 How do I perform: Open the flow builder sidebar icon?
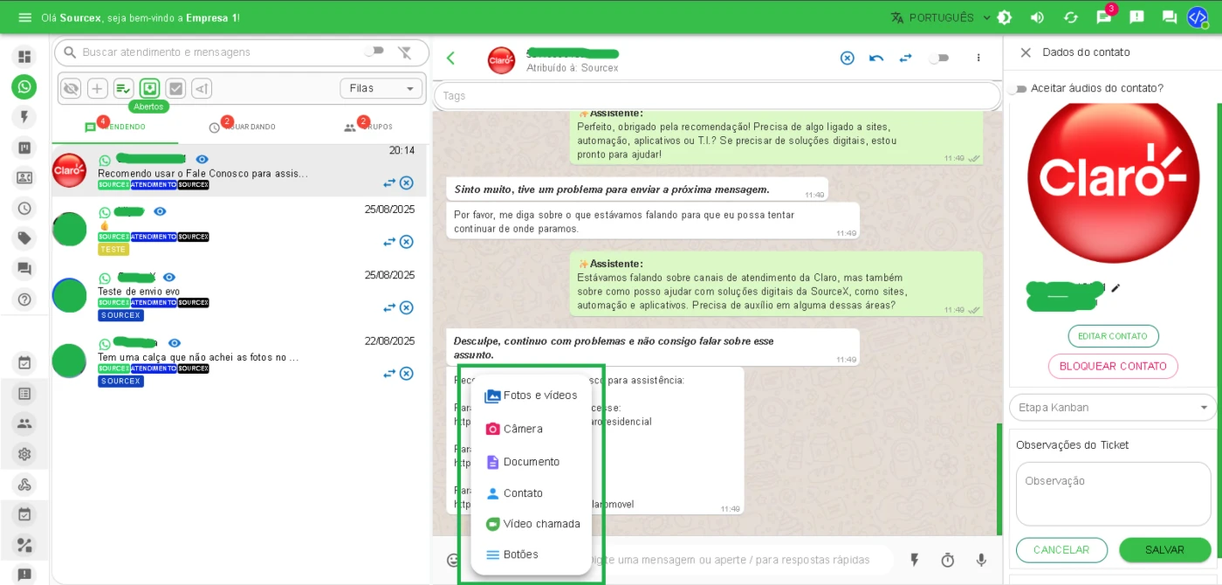pos(24,546)
